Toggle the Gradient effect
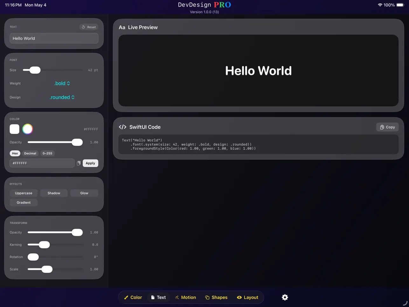Image resolution: width=409 pixels, height=307 pixels. click(x=24, y=203)
